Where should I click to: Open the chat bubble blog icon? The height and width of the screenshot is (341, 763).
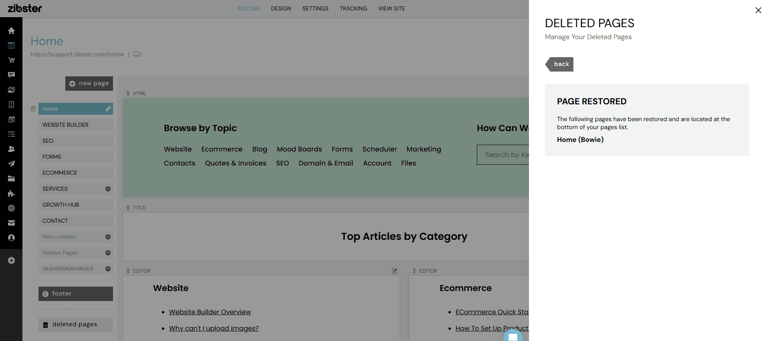coord(11,75)
